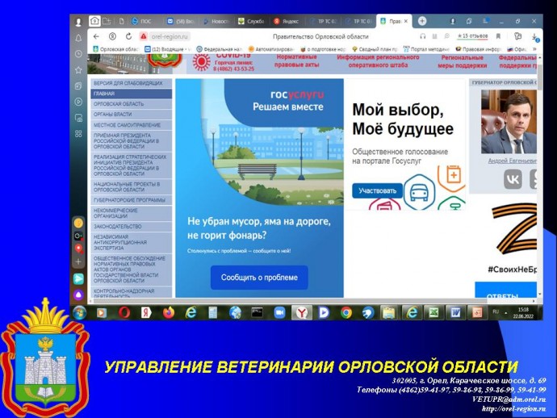Switch to the first ТР ТС tab

tap(323, 21)
